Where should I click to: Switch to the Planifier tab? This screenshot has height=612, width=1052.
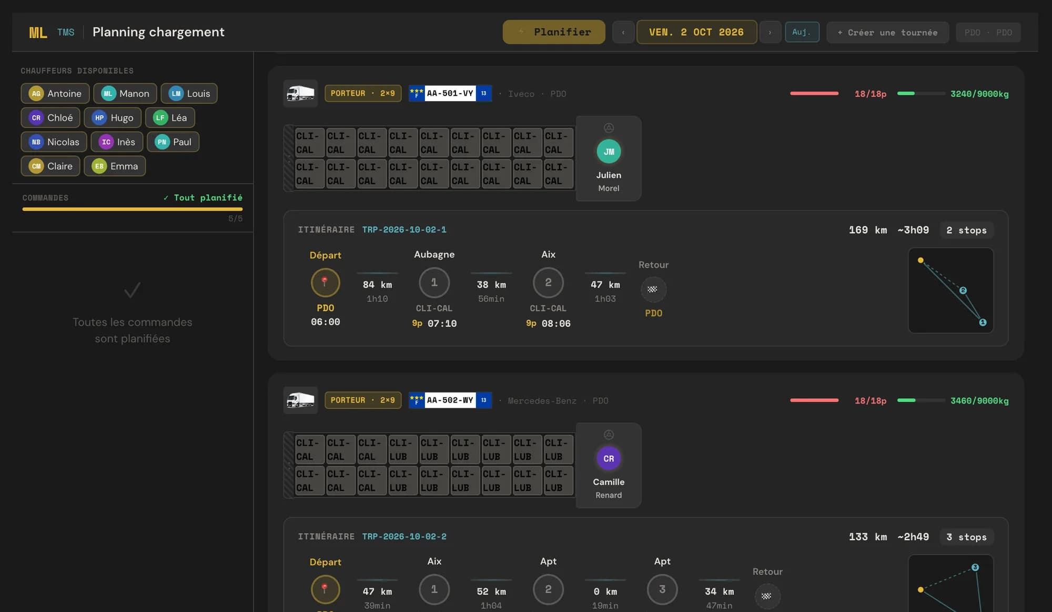(x=554, y=32)
